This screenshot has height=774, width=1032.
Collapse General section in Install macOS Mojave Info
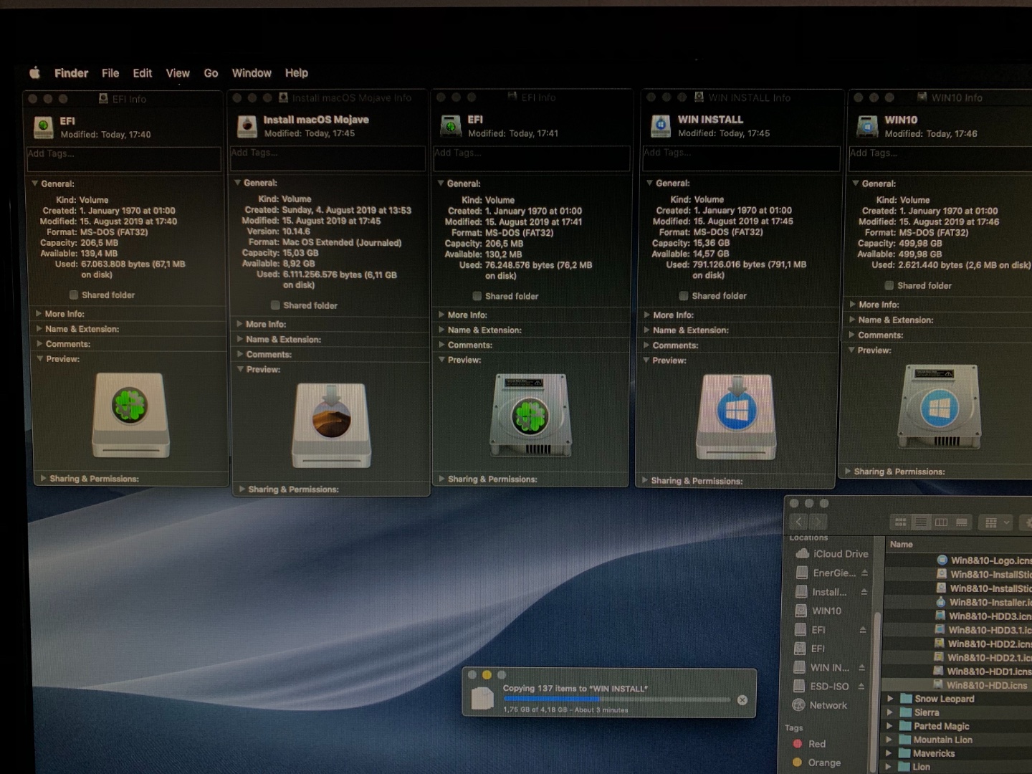(x=238, y=183)
